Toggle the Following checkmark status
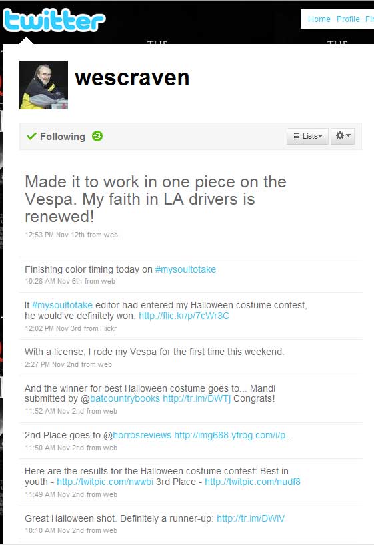374x545 pixels. click(55, 136)
